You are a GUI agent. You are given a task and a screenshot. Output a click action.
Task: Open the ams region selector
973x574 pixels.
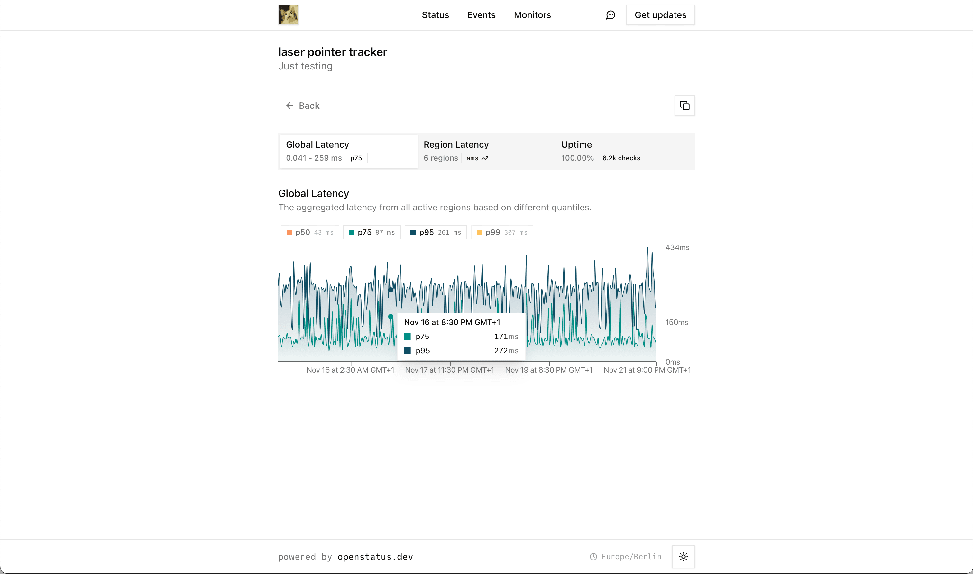(x=477, y=158)
